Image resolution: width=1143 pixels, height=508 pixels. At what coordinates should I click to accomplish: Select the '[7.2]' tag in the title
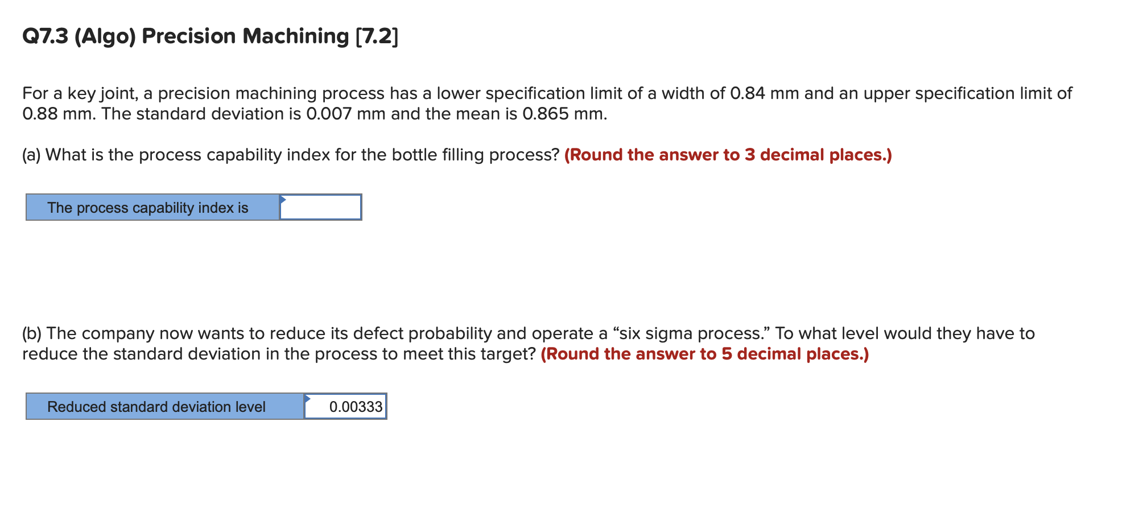[x=377, y=36]
